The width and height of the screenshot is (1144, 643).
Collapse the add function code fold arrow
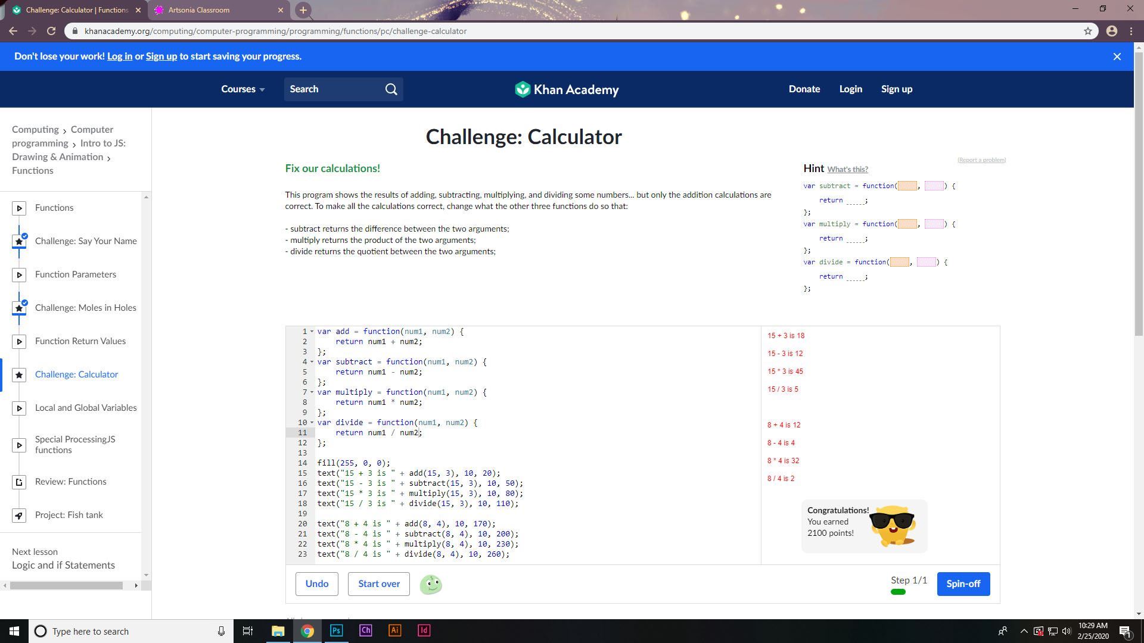(312, 332)
